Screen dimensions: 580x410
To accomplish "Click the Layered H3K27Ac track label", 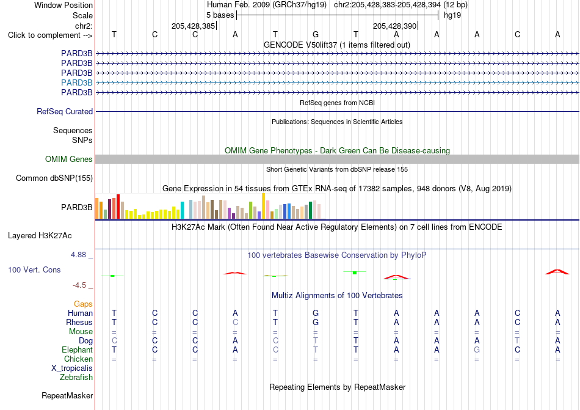I will pos(40,236).
